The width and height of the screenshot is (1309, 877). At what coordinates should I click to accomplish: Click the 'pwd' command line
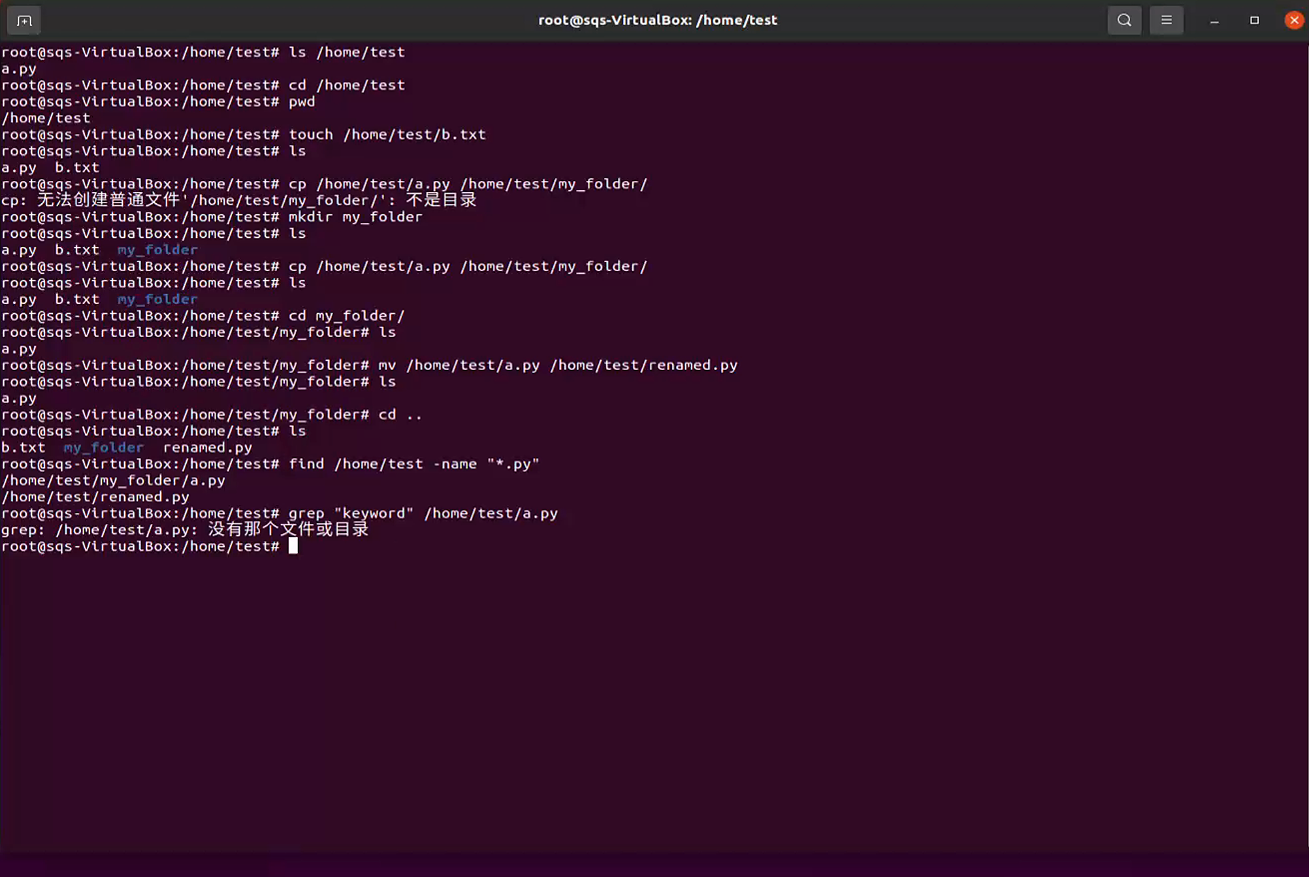158,101
